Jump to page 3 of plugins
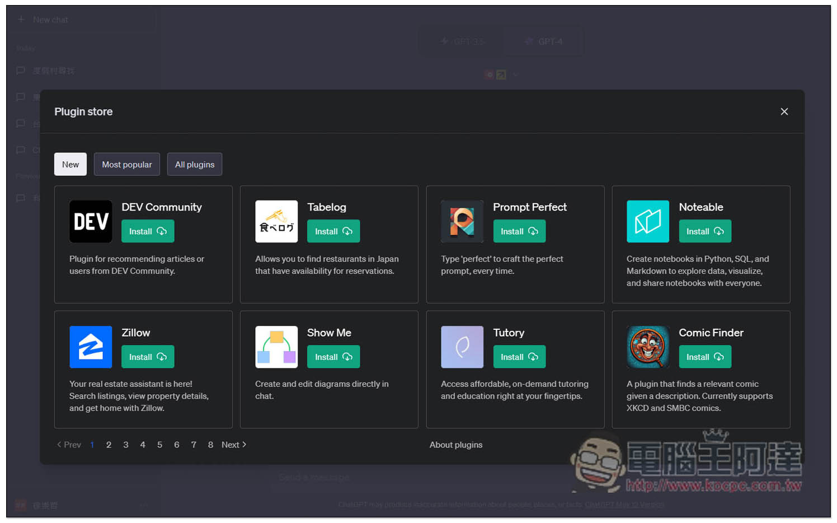Viewport: 837px width, 523px height. (x=126, y=445)
